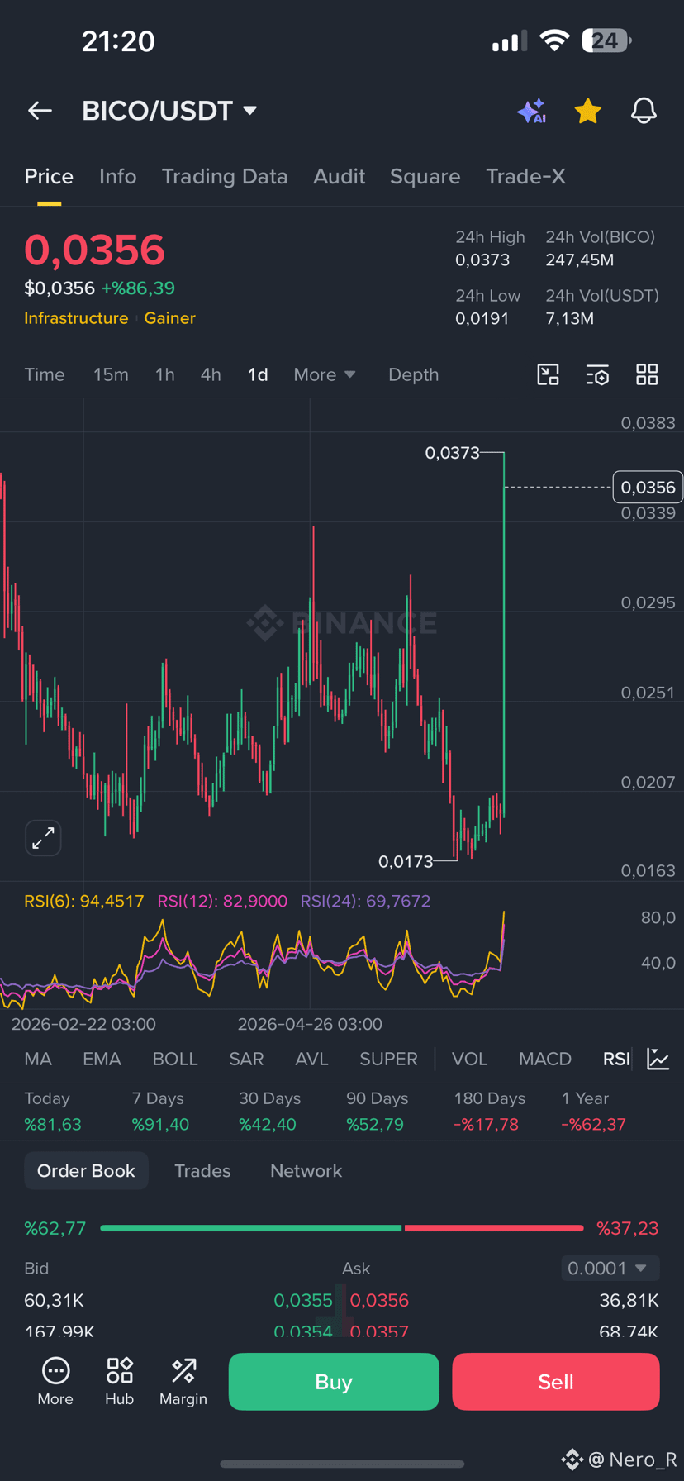Expand the More intervals dropdown
The image size is (684, 1481).
pyautogui.click(x=325, y=374)
